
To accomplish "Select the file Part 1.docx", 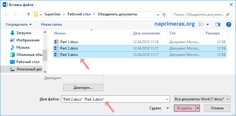I will [x=140, y=42].
